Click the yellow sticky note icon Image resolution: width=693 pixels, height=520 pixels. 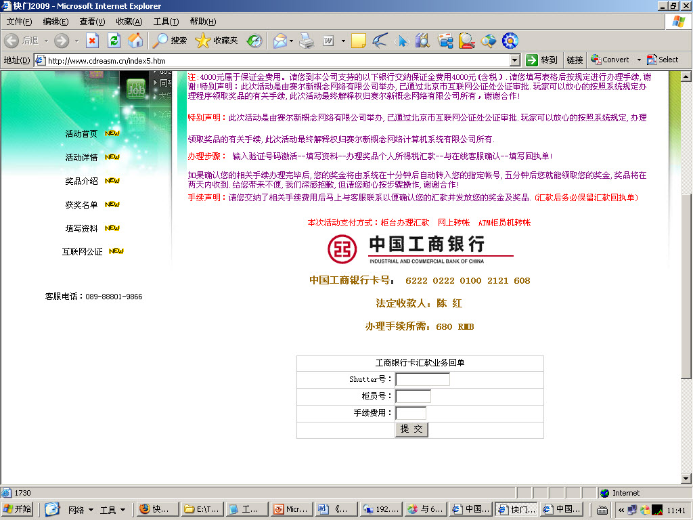358,41
